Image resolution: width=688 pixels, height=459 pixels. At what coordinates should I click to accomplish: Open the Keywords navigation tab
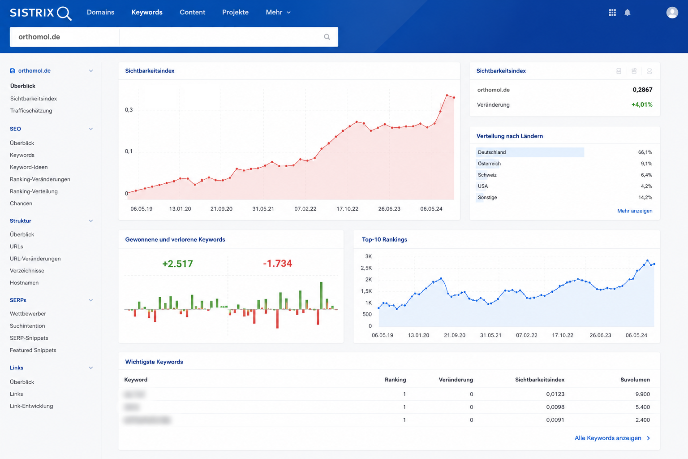tap(147, 12)
